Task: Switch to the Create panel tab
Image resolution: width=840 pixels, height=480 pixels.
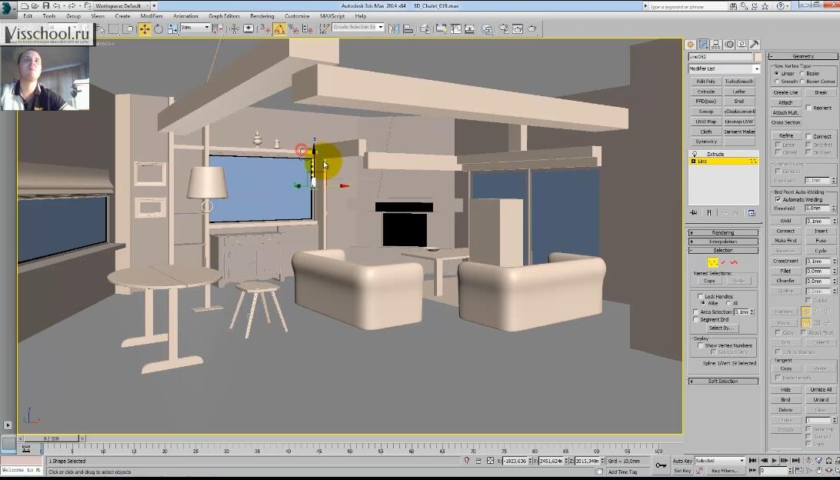Action: point(691,45)
